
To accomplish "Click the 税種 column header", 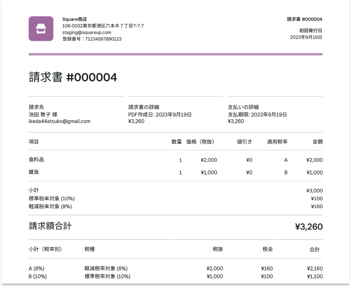I will pyautogui.click(x=90, y=249).
